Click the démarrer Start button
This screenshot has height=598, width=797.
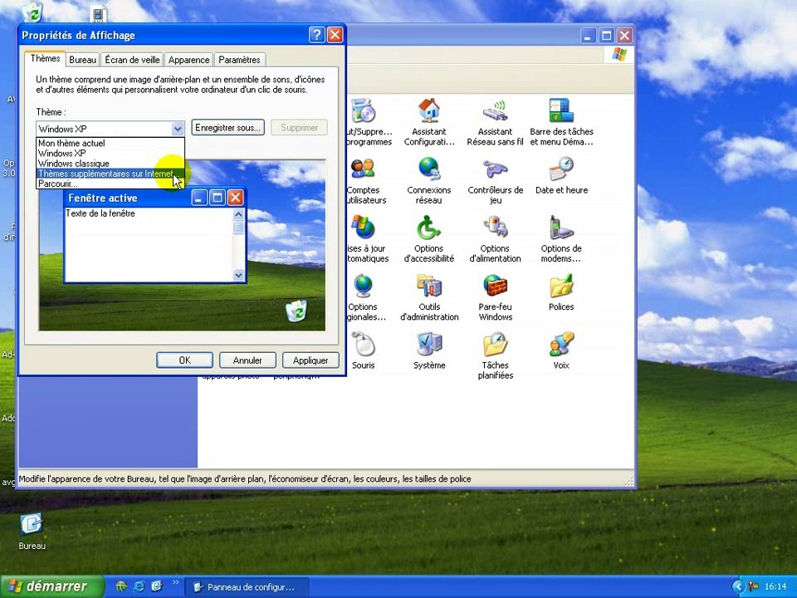pyautogui.click(x=51, y=586)
